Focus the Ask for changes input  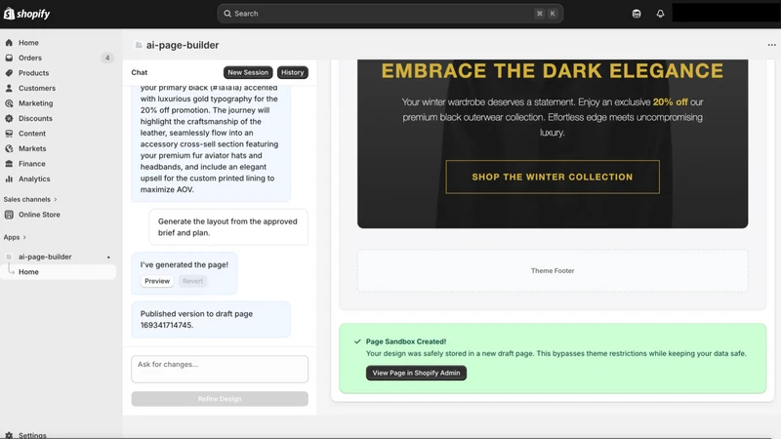pyautogui.click(x=219, y=369)
